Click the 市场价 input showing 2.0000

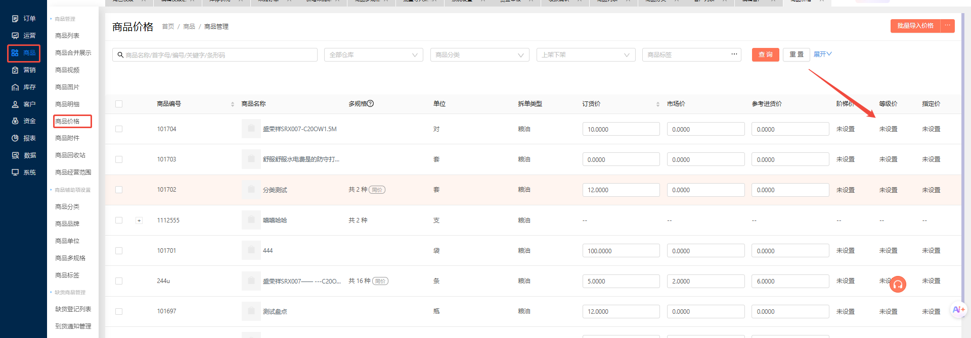(x=706, y=281)
